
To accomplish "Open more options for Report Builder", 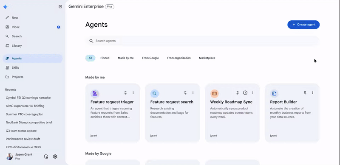I will pyautogui.click(x=313, y=92).
